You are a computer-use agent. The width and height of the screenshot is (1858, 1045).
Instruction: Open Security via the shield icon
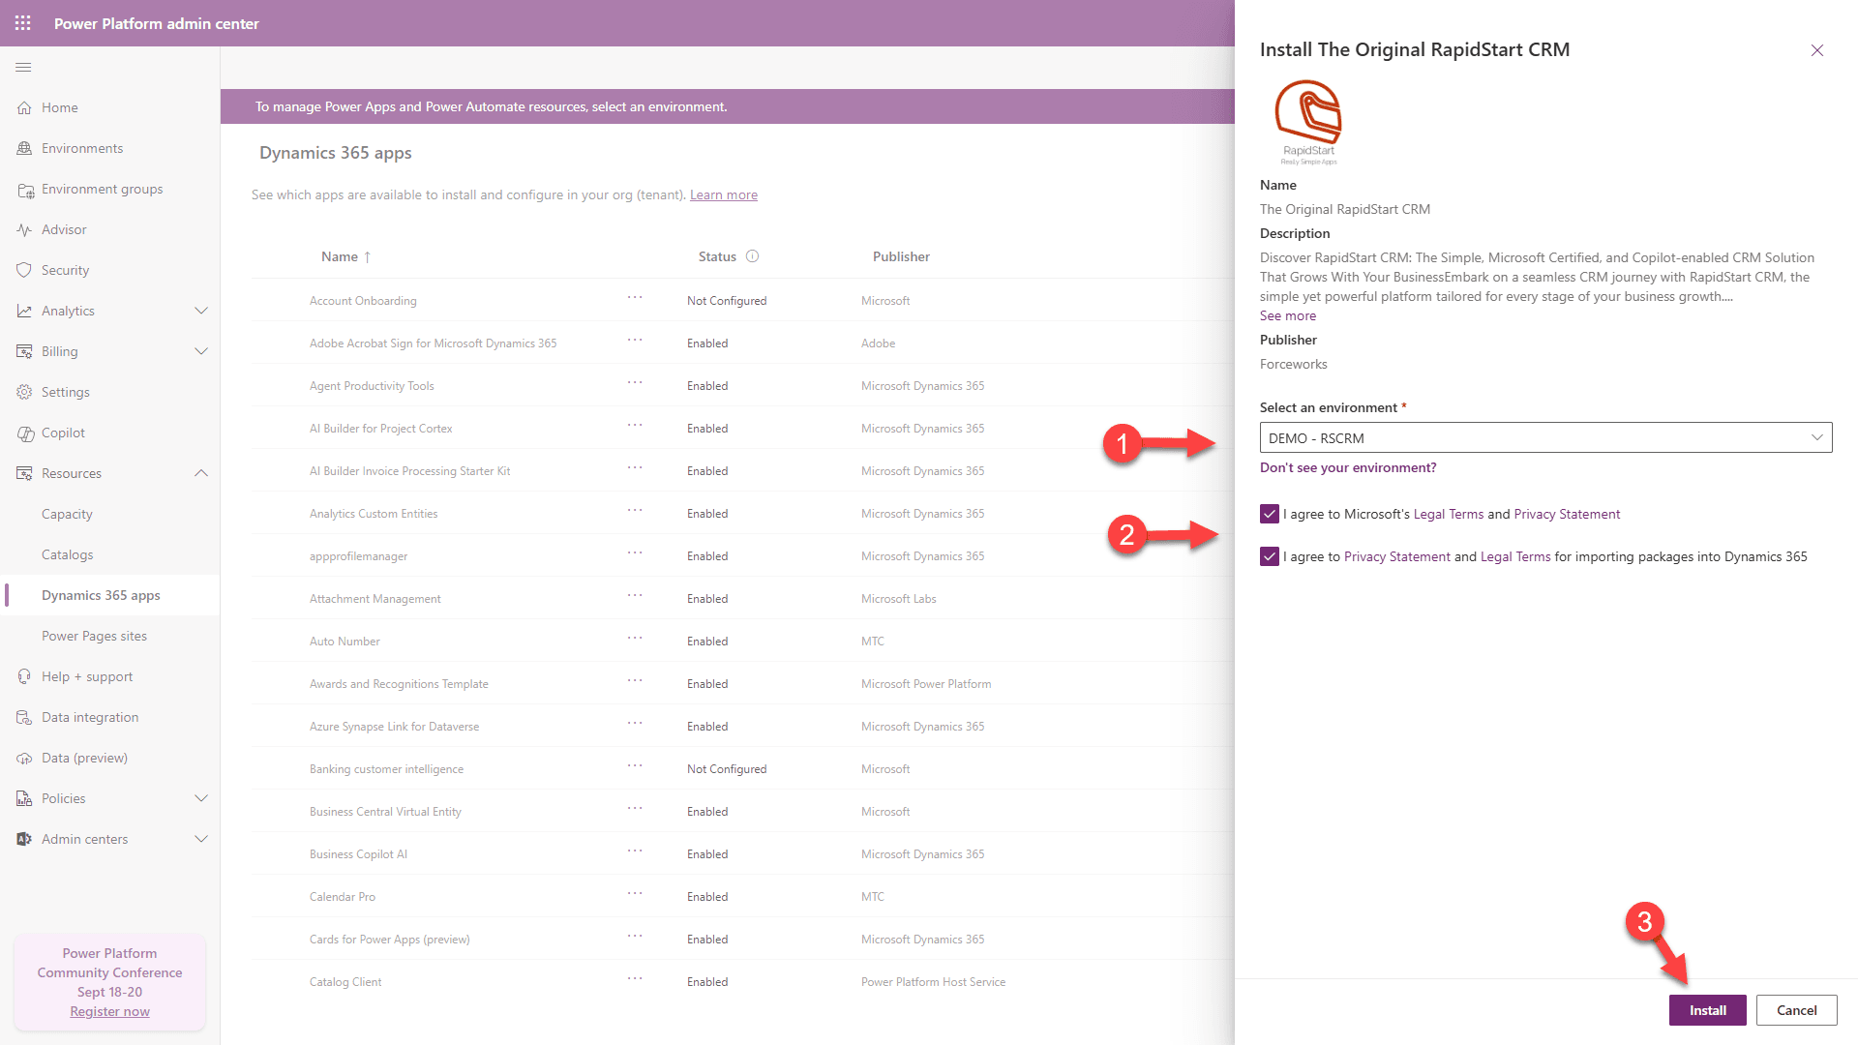[25, 270]
